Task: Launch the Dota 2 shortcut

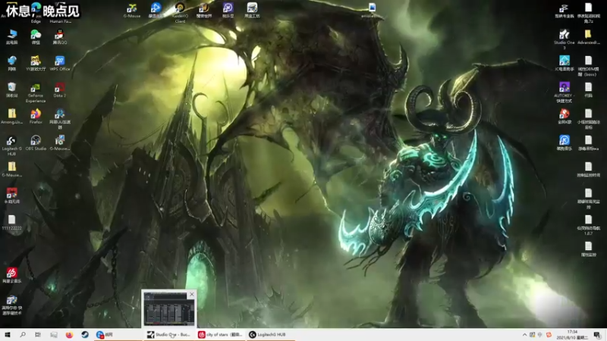Action: click(60, 89)
